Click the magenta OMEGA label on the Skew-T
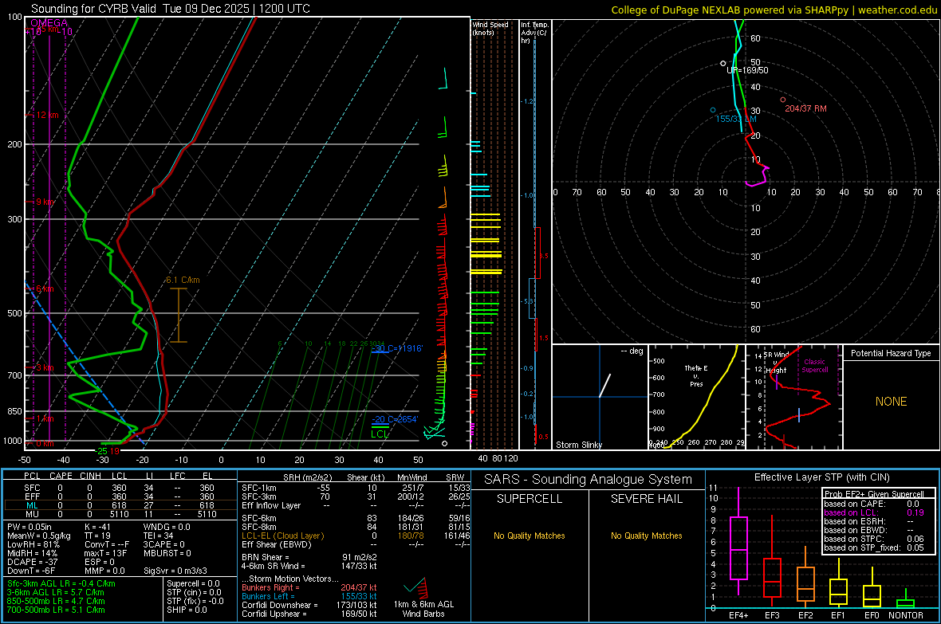Viewport: 941px width, 624px height. (x=48, y=23)
